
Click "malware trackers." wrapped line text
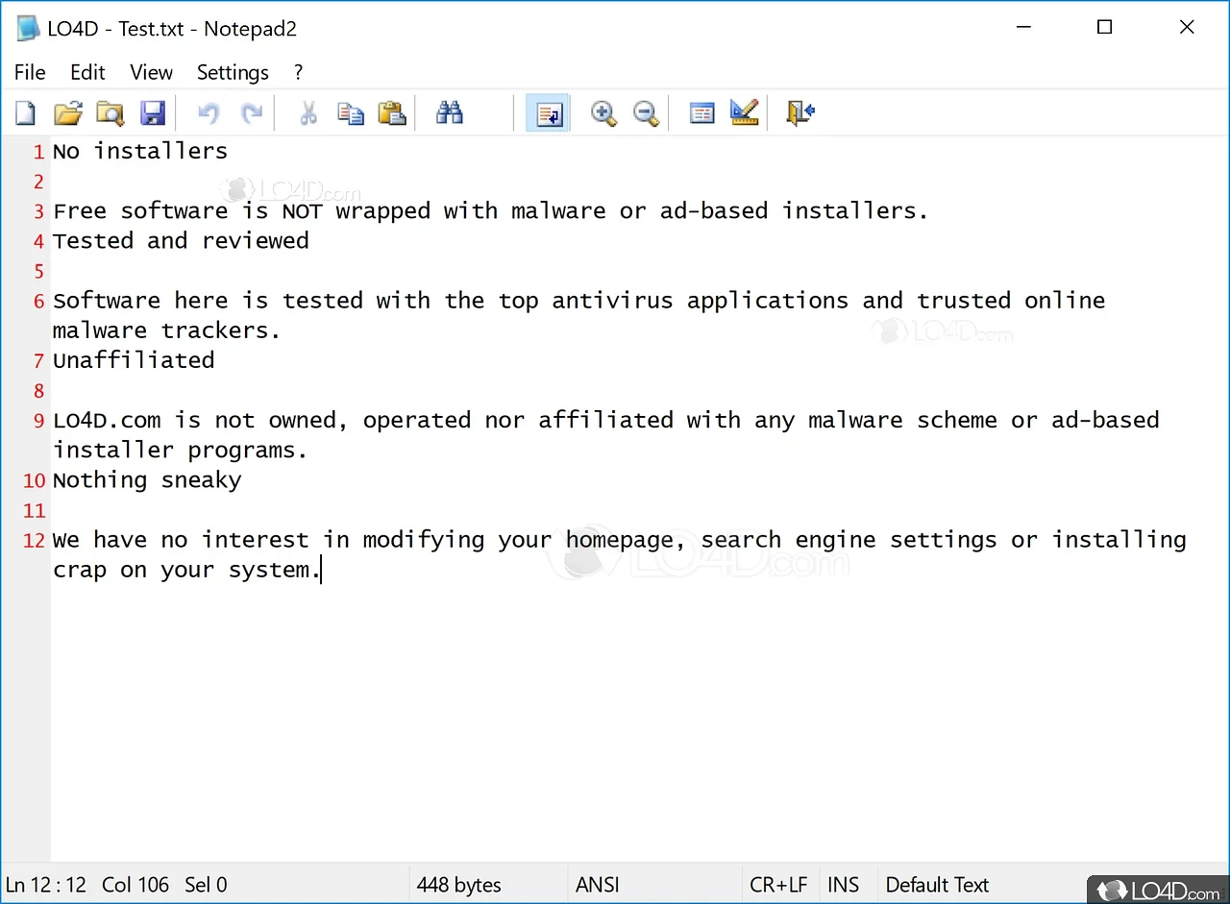(166, 330)
